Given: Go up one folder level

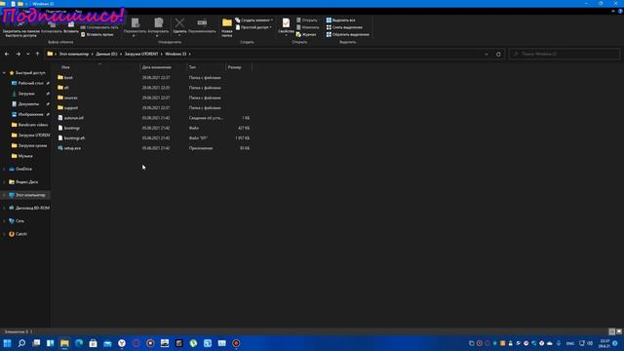Looking at the screenshot, I should pyautogui.click(x=37, y=54).
